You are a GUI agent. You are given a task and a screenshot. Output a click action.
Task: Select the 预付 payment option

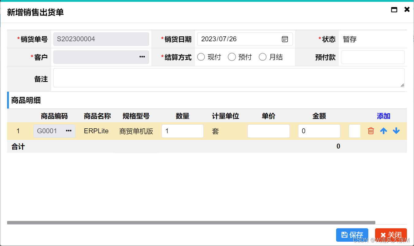[232, 57]
